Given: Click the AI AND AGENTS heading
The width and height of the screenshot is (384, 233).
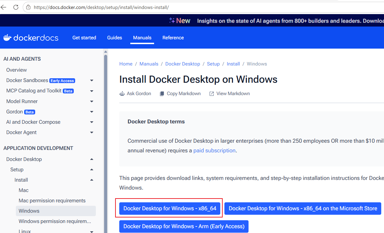Looking at the screenshot, I should (x=22, y=59).
